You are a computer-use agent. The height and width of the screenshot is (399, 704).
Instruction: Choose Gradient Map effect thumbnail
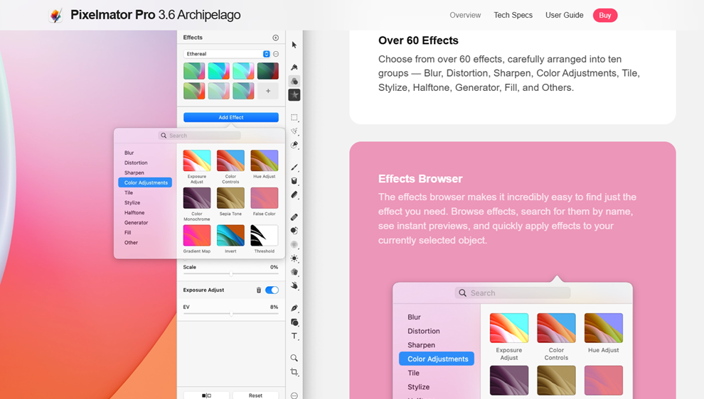click(x=197, y=236)
